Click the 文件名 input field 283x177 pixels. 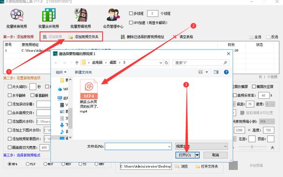click(138, 147)
